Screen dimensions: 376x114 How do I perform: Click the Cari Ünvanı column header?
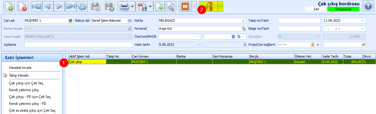154,56
